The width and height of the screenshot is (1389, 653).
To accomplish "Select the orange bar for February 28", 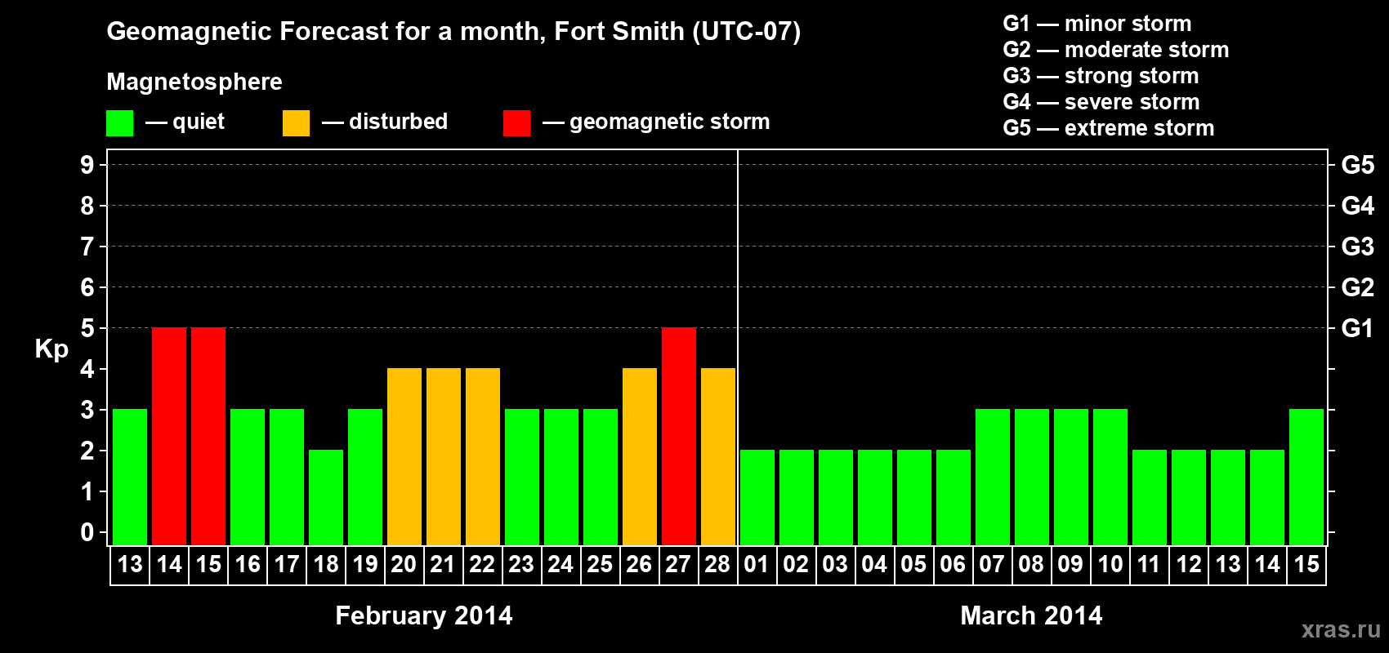I will coord(718,457).
